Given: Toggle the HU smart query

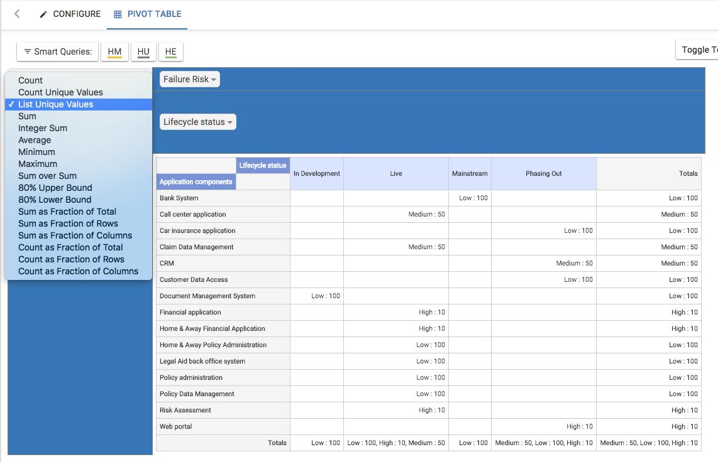Looking at the screenshot, I should pyautogui.click(x=143, y=51).
